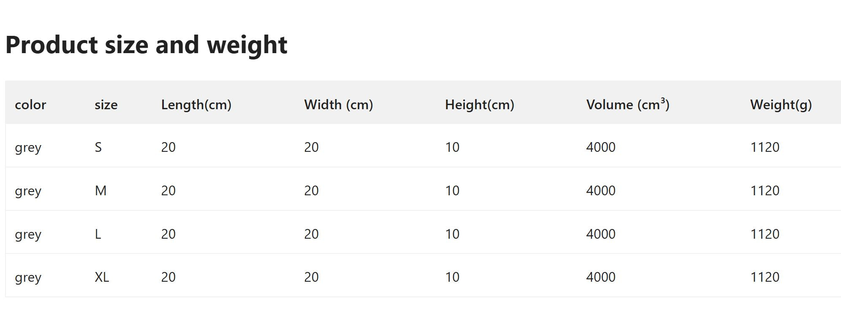The image size is (841, 326).
Task: Select the "Width (cm)" column header
Action: click(x=339, y=105)
